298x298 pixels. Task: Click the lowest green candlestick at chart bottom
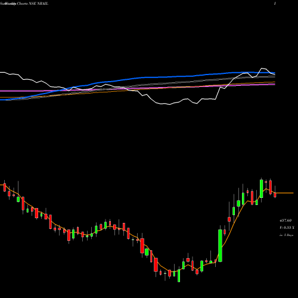(x=179, y=275)
